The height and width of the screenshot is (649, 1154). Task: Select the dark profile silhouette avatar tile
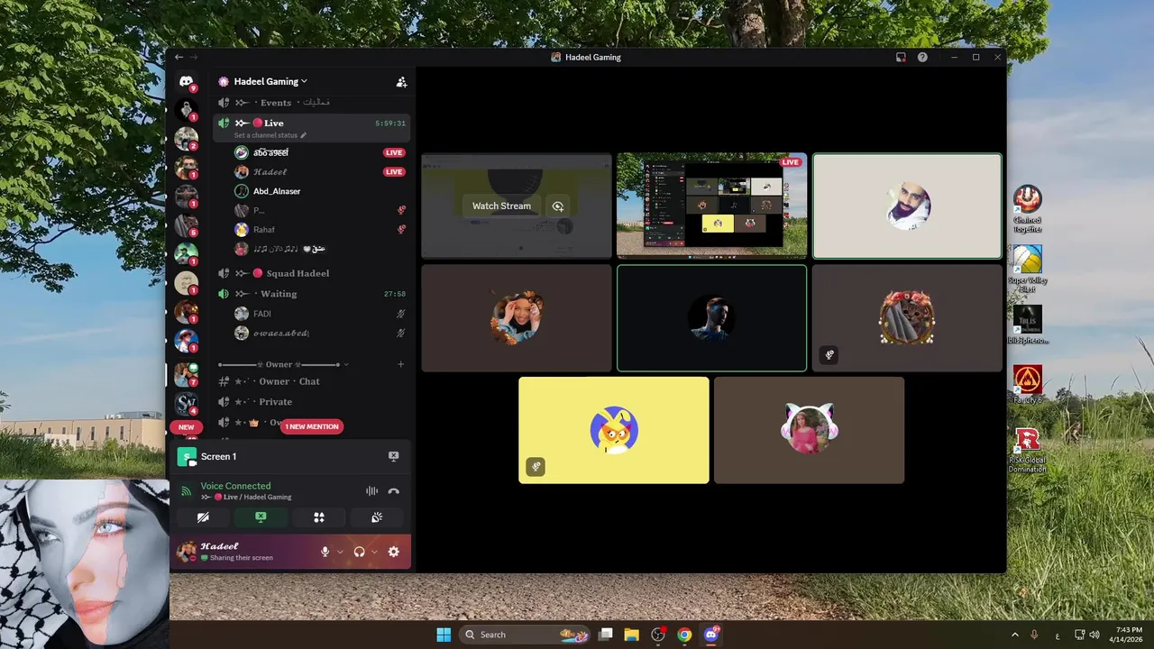click(x=711, y=318)
